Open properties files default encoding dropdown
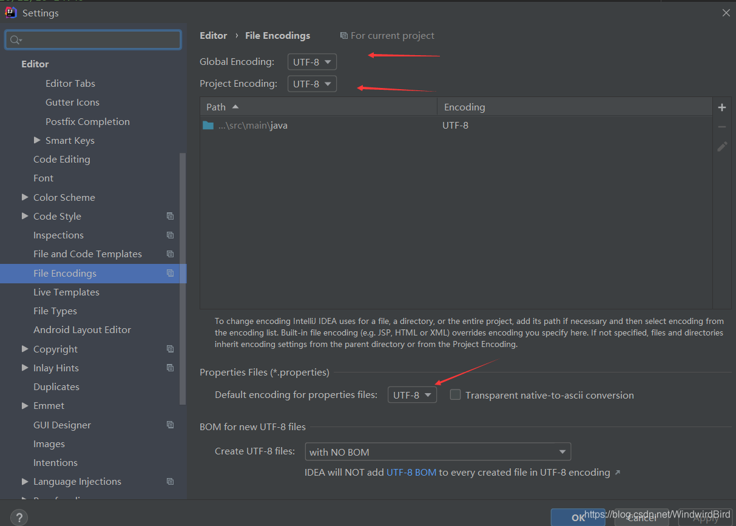This screenshot has width=736, height=526. tap(412, 395)
